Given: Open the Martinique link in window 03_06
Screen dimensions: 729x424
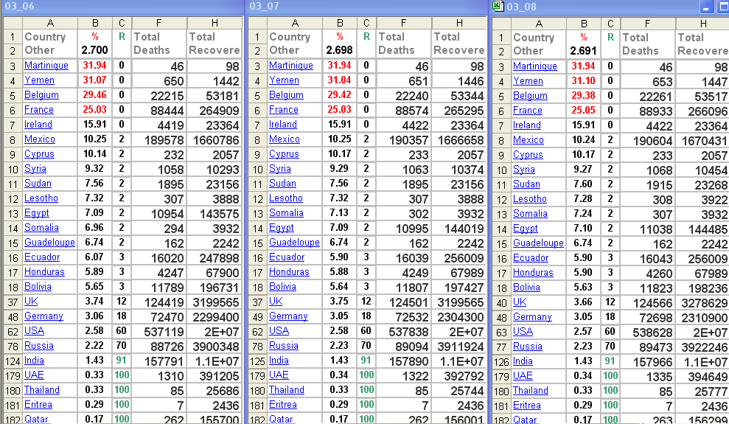Looking at the screenshot, I should coord(46,66).
